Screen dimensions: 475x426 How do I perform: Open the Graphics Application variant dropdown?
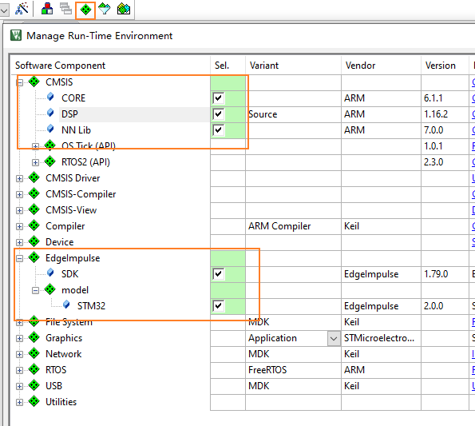point(334,338)
